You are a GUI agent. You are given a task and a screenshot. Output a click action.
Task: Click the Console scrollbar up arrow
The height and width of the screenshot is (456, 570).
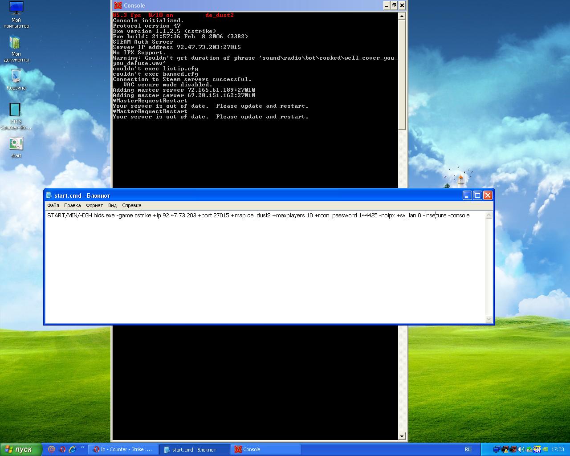click(x=402, y=16)
